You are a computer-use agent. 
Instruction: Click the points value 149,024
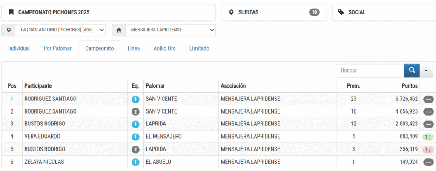coord(410,162)
